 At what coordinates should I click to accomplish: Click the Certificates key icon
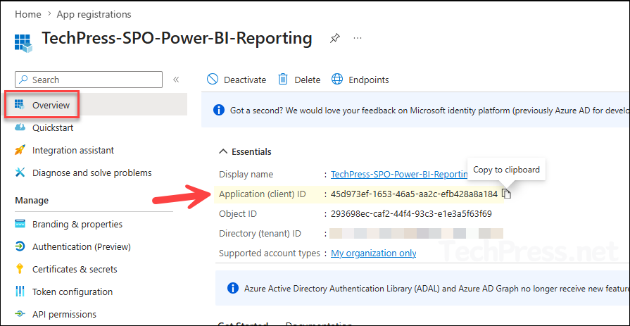19,269
